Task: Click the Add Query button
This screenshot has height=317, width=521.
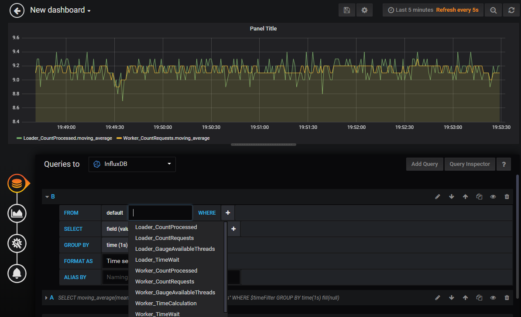Action: (424, 164)
